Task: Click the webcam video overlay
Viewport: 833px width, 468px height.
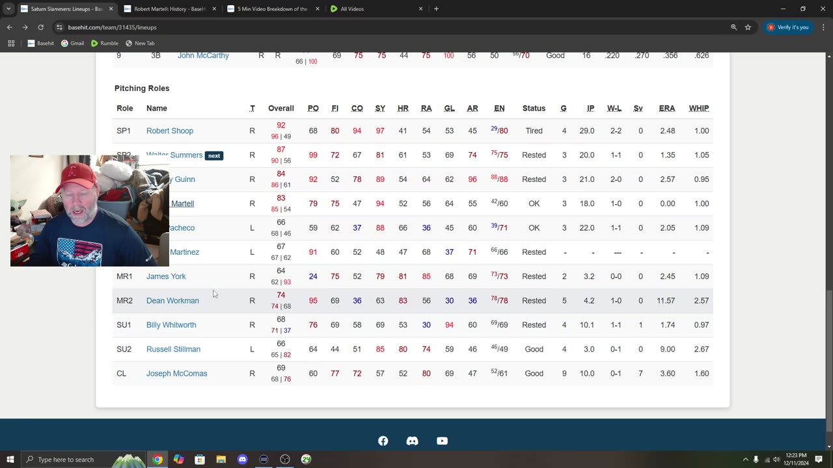Action: click(90, 211)
